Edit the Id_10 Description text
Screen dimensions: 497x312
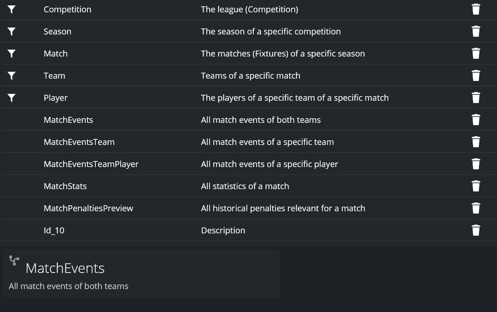pos(223,230)
